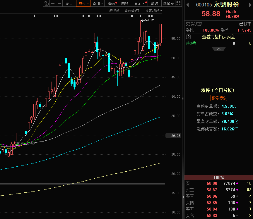
Task: Click the 买六 price 58.83
Action: click(x=212, y=215)
